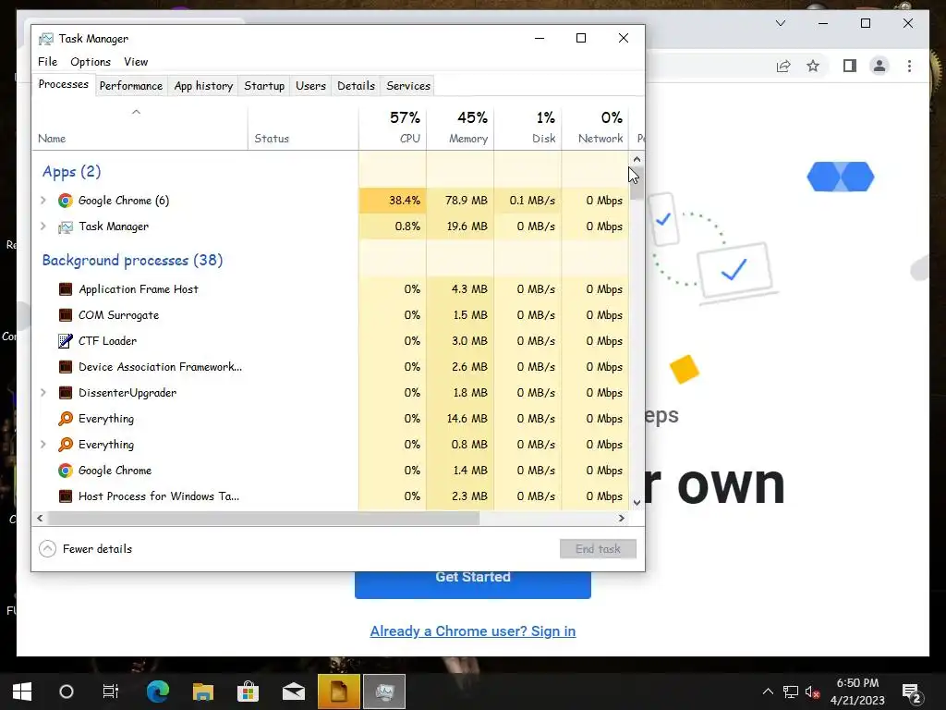Click the horizontal scrollbar right arrow
Viewport: 946px width, 710px height.
(622, 518)
